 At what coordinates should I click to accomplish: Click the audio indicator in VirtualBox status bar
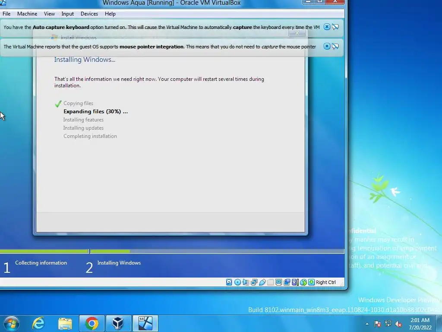coord(246,282)
